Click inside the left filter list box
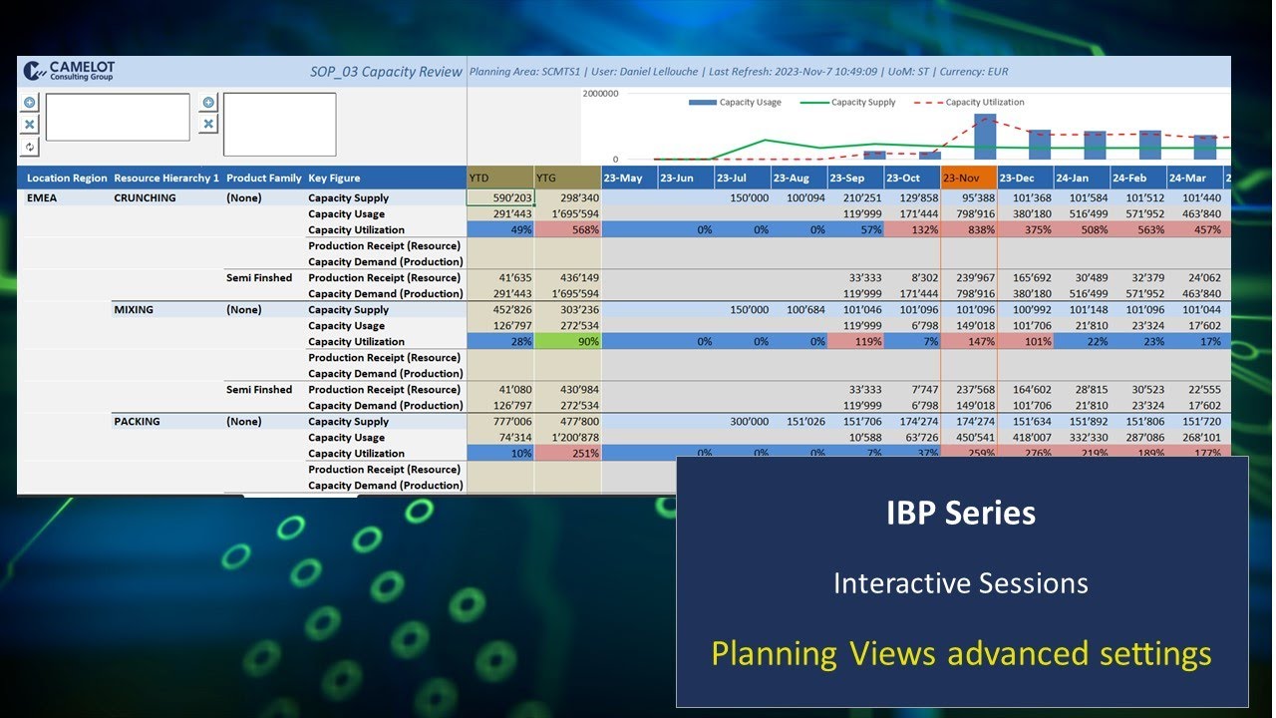 [x=118, y=118]
